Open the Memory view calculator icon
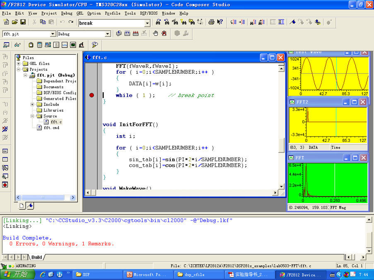The width and height of the screenshot is (374, 280). tap(39, 45)
